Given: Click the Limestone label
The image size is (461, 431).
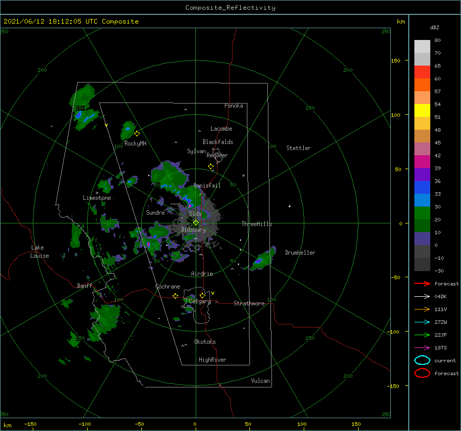Looking at the screenshot, I should 97,198.
